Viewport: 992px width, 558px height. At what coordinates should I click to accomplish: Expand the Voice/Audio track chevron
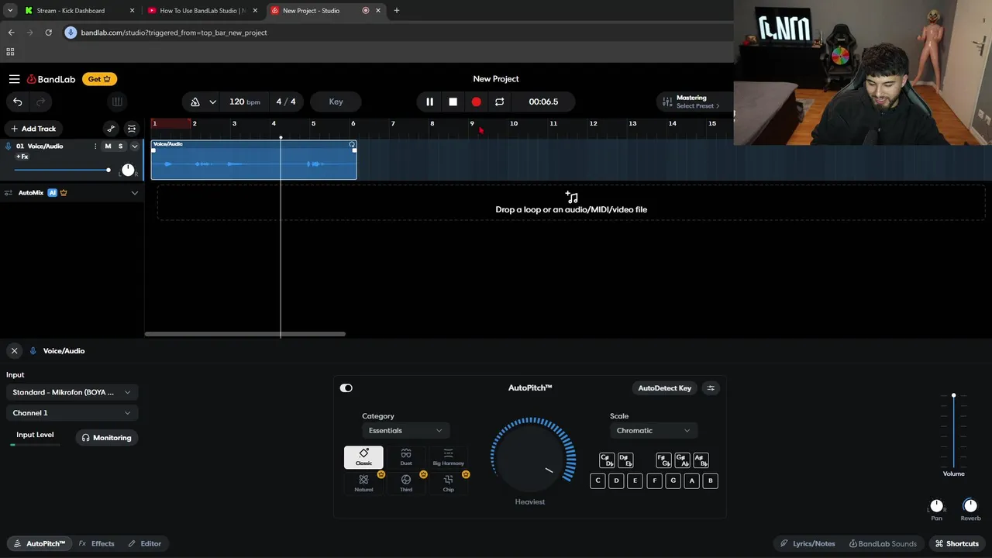coord(134,146)
